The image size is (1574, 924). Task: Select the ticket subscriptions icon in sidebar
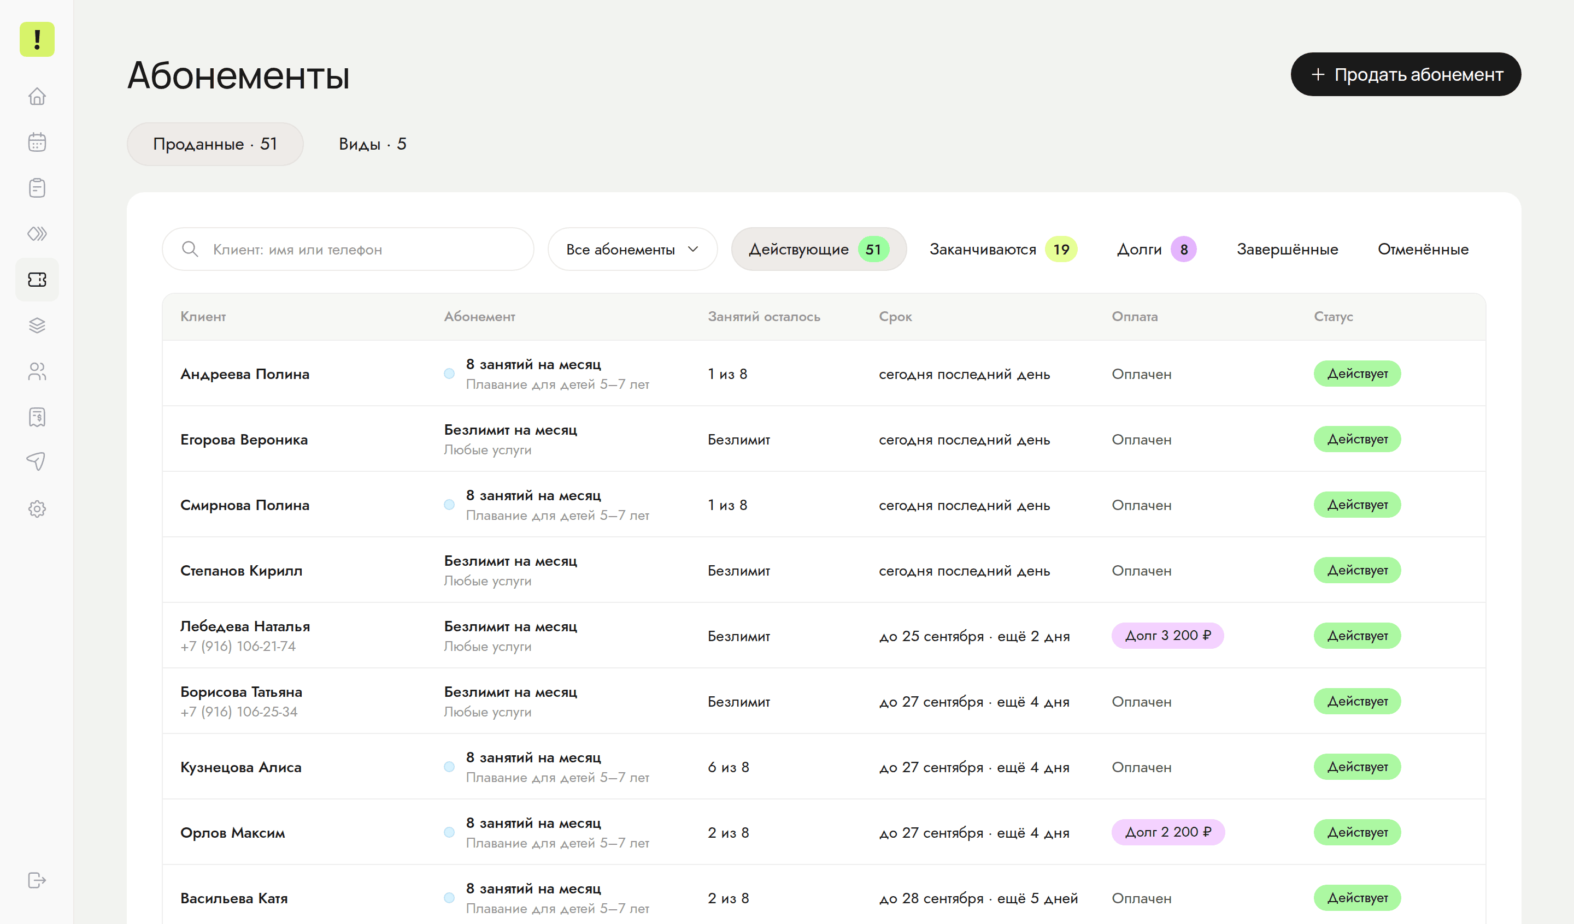(37, 280)
